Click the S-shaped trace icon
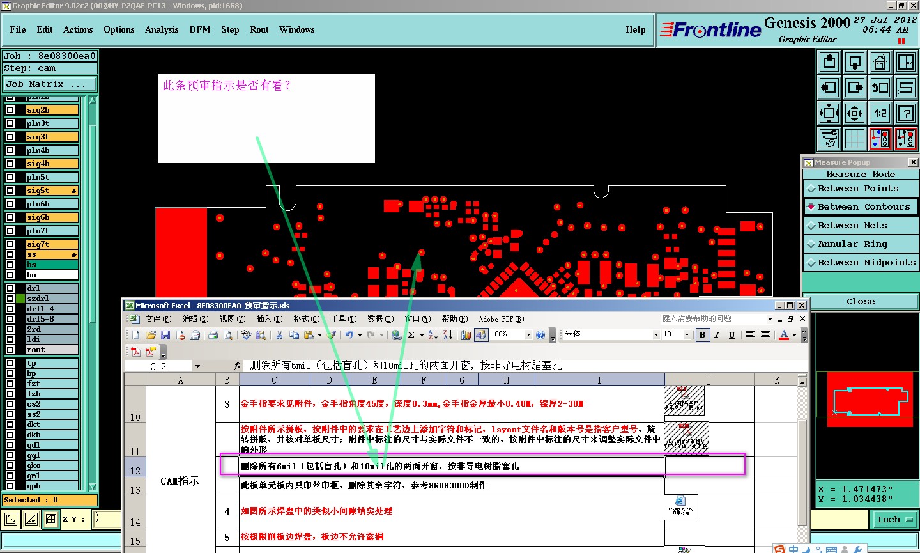This screenshot has height=553, width=920. click(x=906, y=88)
